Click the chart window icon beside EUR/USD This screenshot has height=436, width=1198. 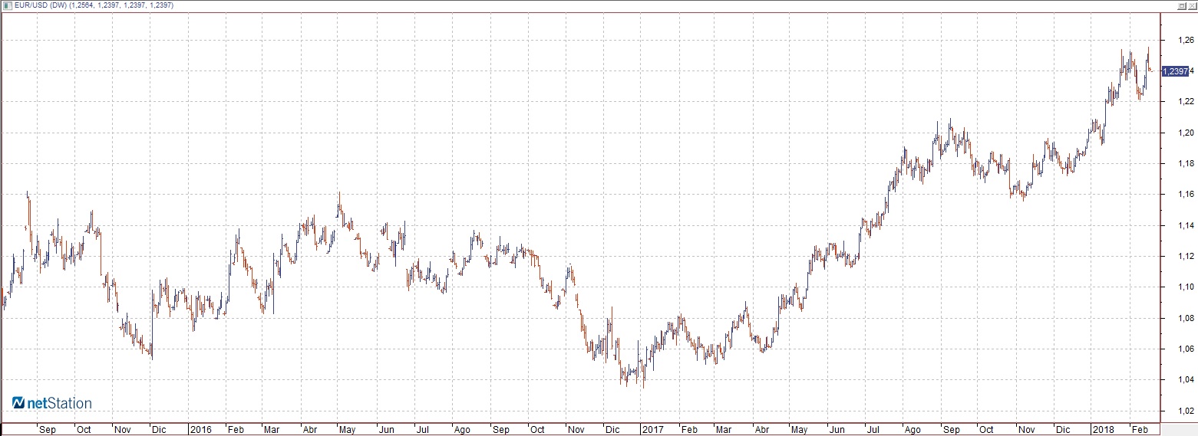(7, 5)
